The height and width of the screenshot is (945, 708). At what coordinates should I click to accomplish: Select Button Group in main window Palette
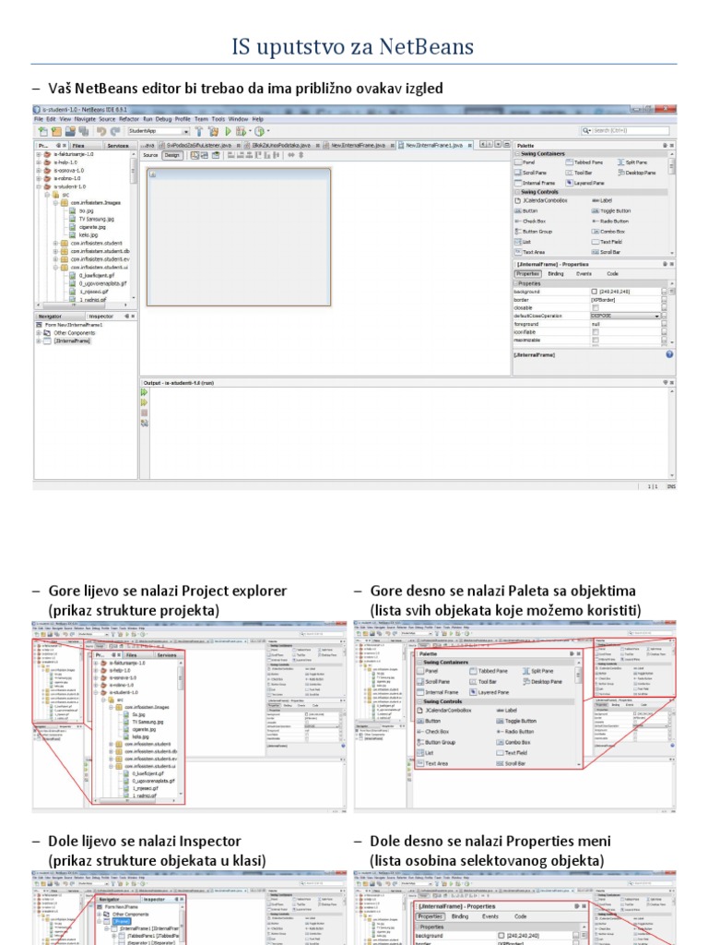pyautogui.click(x=534, y=232)
